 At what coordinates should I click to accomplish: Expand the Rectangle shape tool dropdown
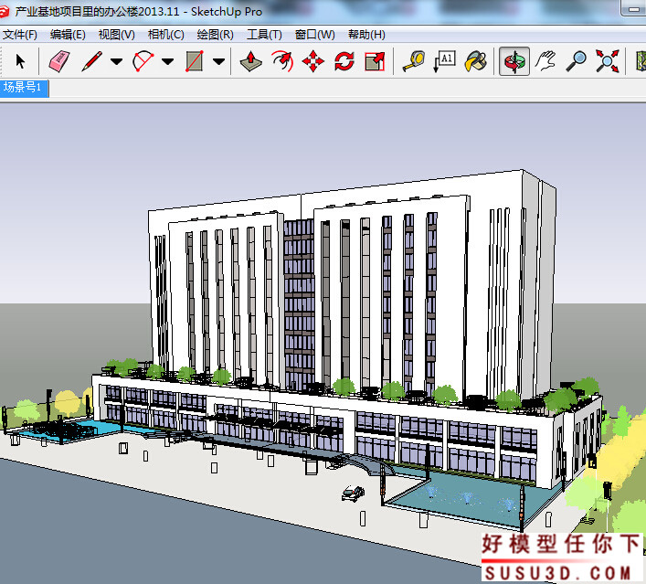coord(218,62)
